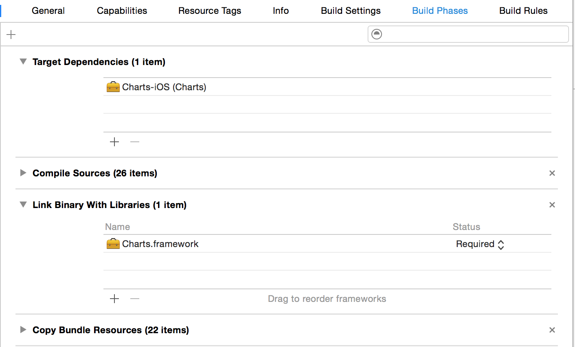Click the add build phase plus icon
The image size is (575, 347).
[11, 35]
